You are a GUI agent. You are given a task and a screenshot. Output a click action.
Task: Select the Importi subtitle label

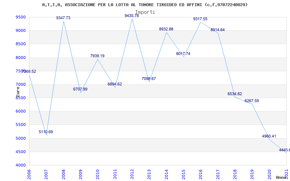tap(145, 12)
